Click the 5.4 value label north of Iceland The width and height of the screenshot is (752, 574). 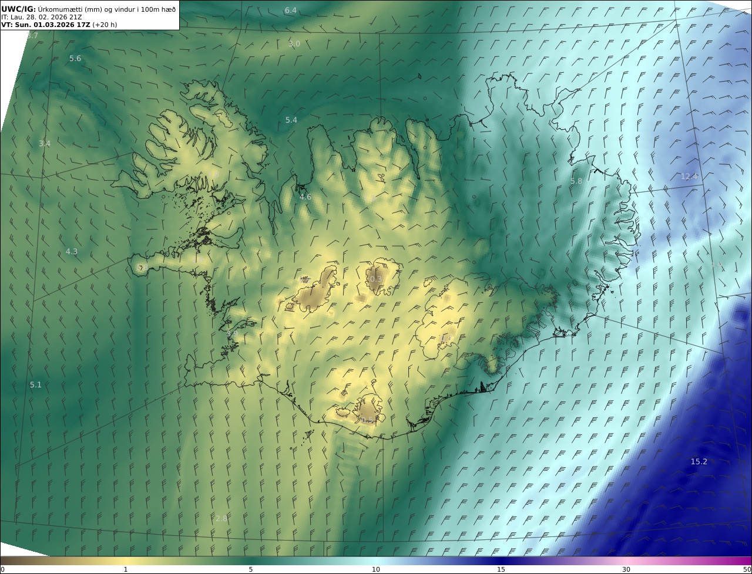pyautogui.click(x=291, y=120)
